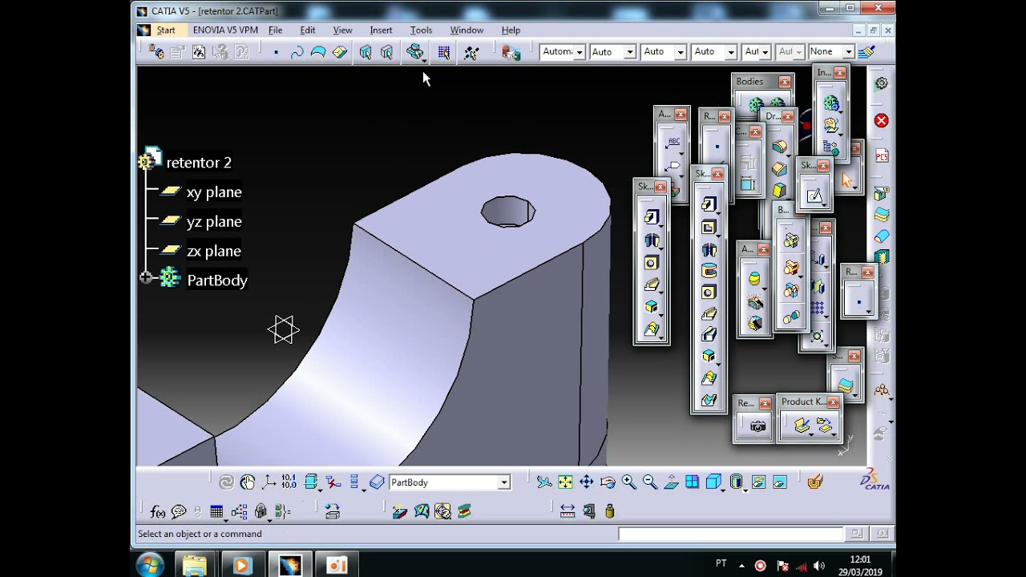Screen dimensions: 1026x577
Task: Toggle Swap Visible Space
Action: coord(779,482)
